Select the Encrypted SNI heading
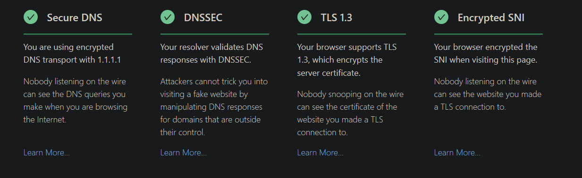Screen dimensions: 582x178 click(491, 18)
